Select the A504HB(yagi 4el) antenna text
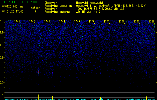This screenshot has height=100, width=157. [88, 12]
